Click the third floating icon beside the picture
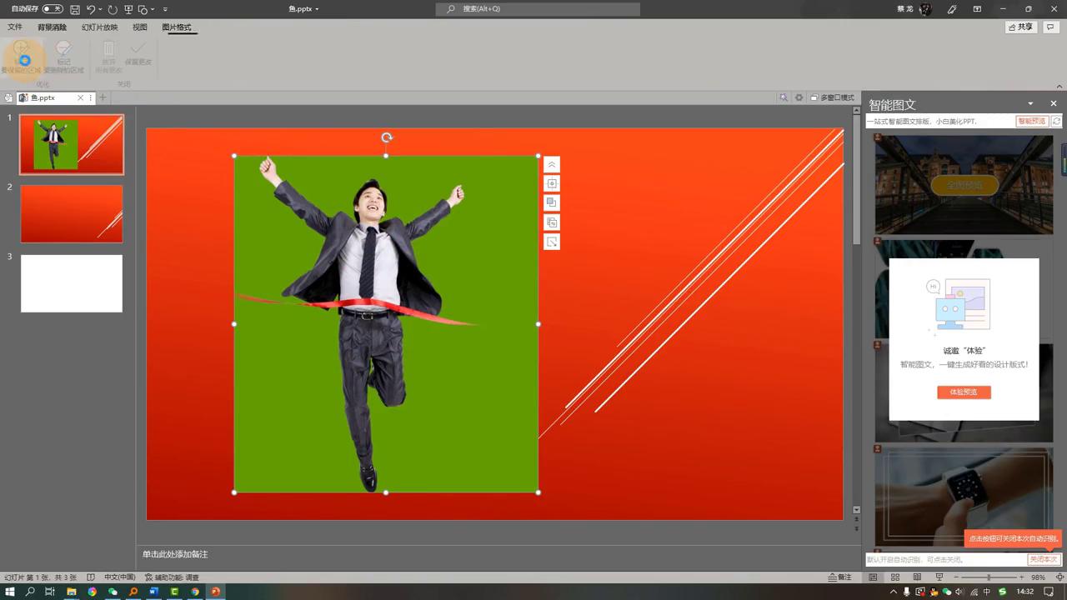This screenshot has height=600, width=1067. click(551, 202)
